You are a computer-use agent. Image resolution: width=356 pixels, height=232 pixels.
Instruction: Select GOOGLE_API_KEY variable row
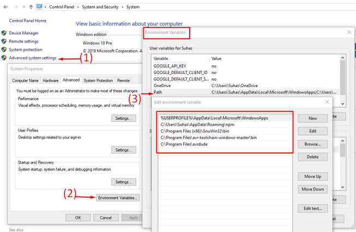pos(246,66)
